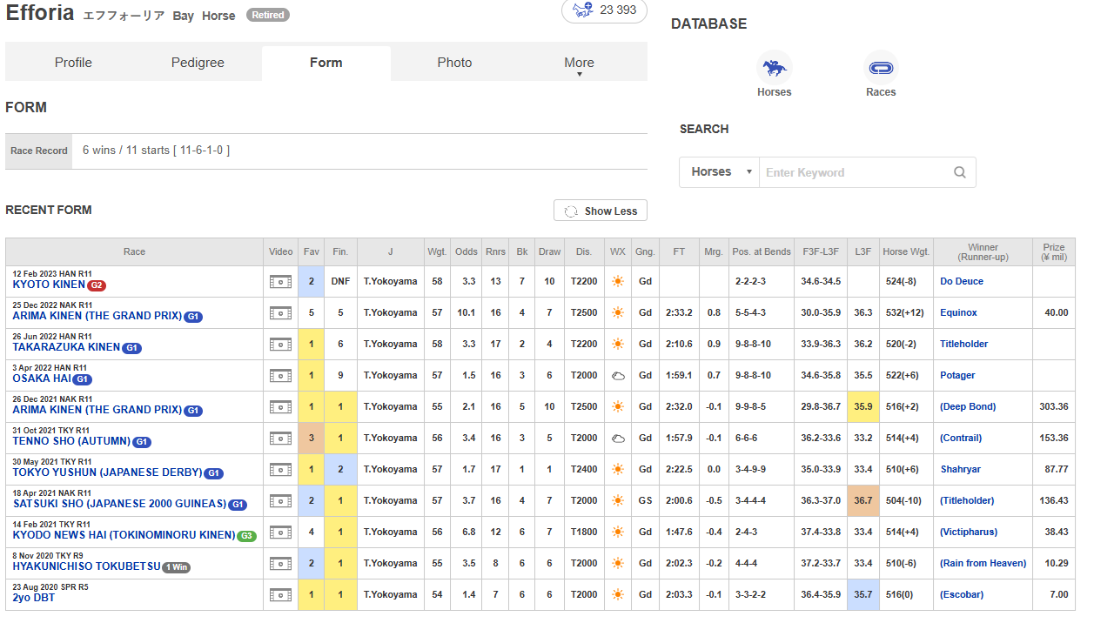Image resolution: width=1094 pixels, height=623 pixels.
Task: Click cloudy weather icon in Tenno Sho row
Action: pyautogui.click(x=618, y=439)
